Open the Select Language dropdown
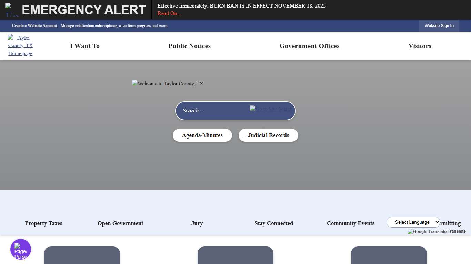The width and height of the screenshot is (471, 264). (413, 222)
